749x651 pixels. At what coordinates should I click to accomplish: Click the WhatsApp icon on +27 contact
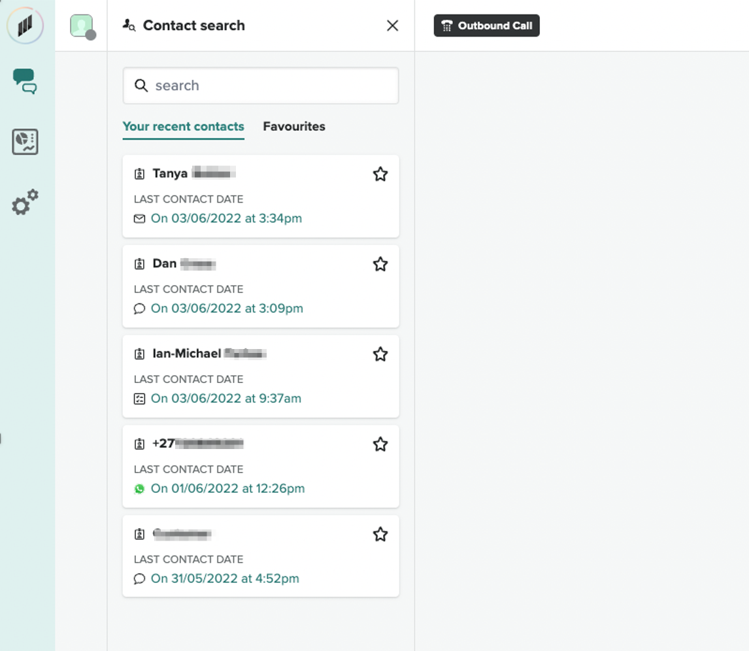coord(139,489)
